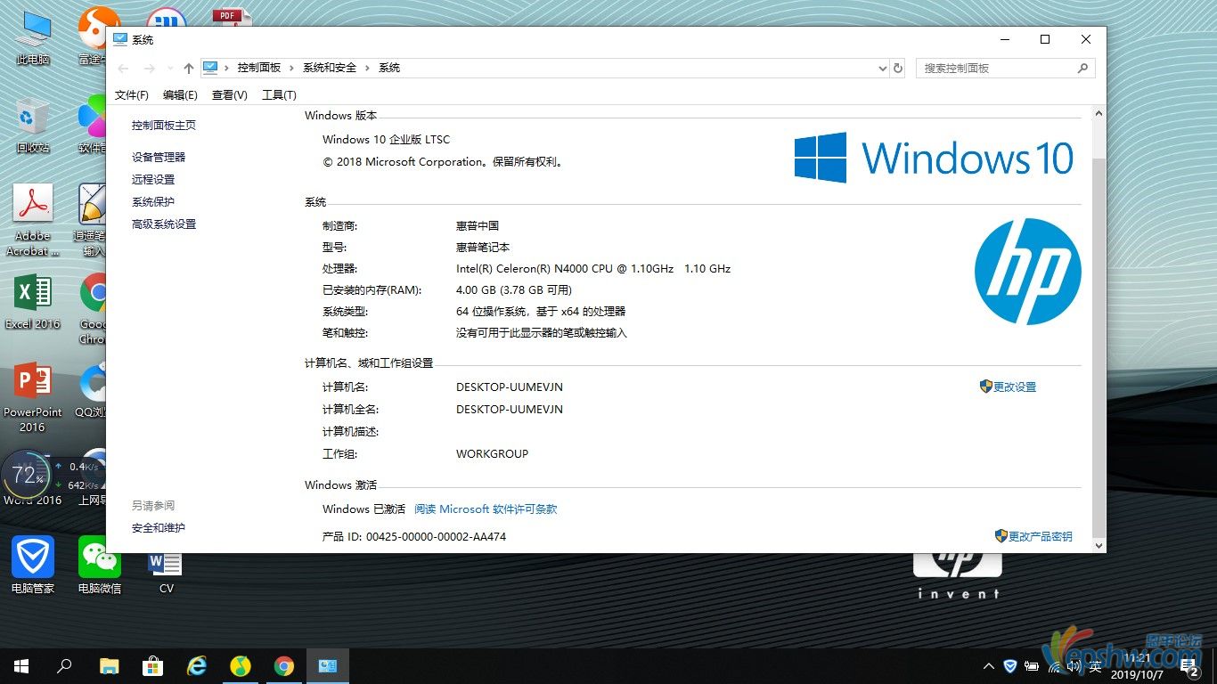Image resolution: width=1217 pixels, height=684 pixels.
Task: Open the 电脑微信 WeChat desktop icon
Action: (x=100, y=565)
